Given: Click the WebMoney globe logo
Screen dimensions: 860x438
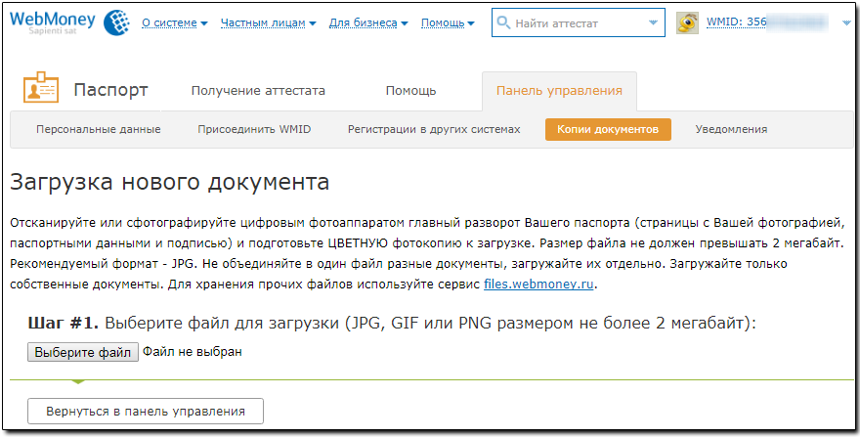Looking at the screenshot, I should point(116,22).
